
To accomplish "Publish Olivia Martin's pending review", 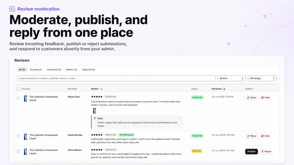I will click(251, 151).
